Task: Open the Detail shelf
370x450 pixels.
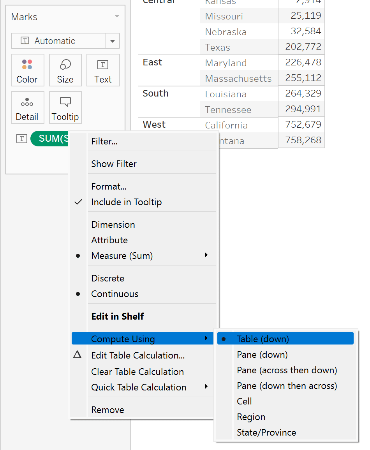Action: (27, 107)
